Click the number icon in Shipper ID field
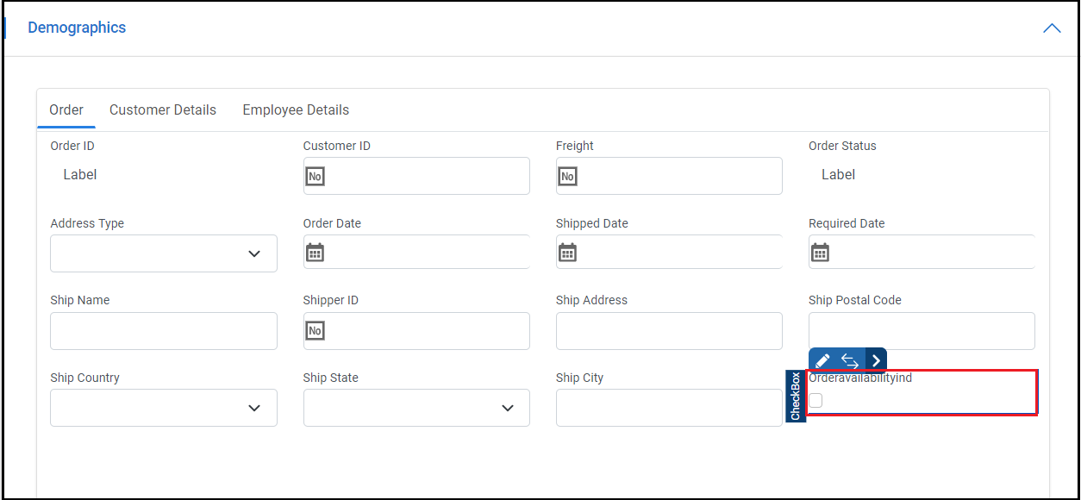 (316, 330)
